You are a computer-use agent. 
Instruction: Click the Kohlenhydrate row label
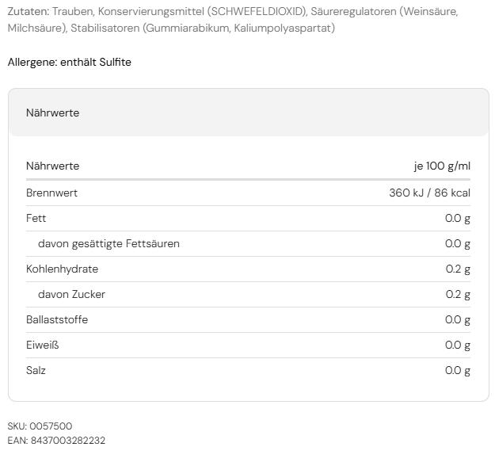click(x=62, y=269)
